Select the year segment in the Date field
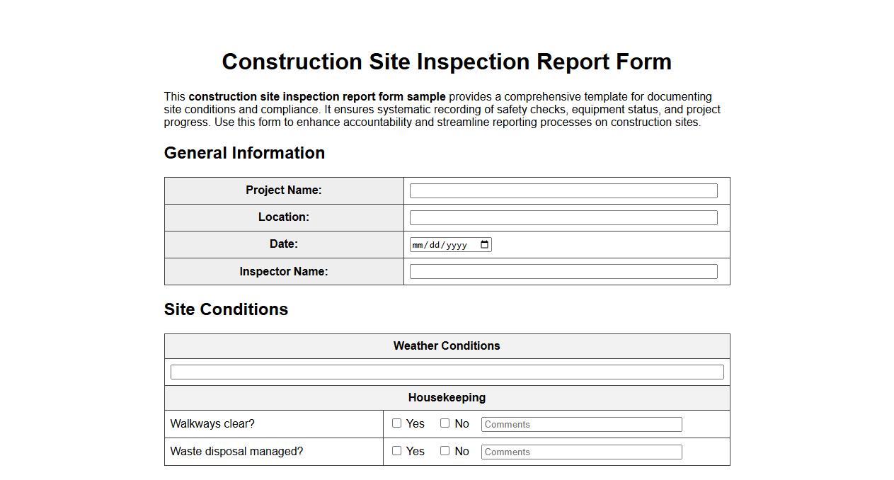The width and height of the screenshot is (894, 480). 459,244
